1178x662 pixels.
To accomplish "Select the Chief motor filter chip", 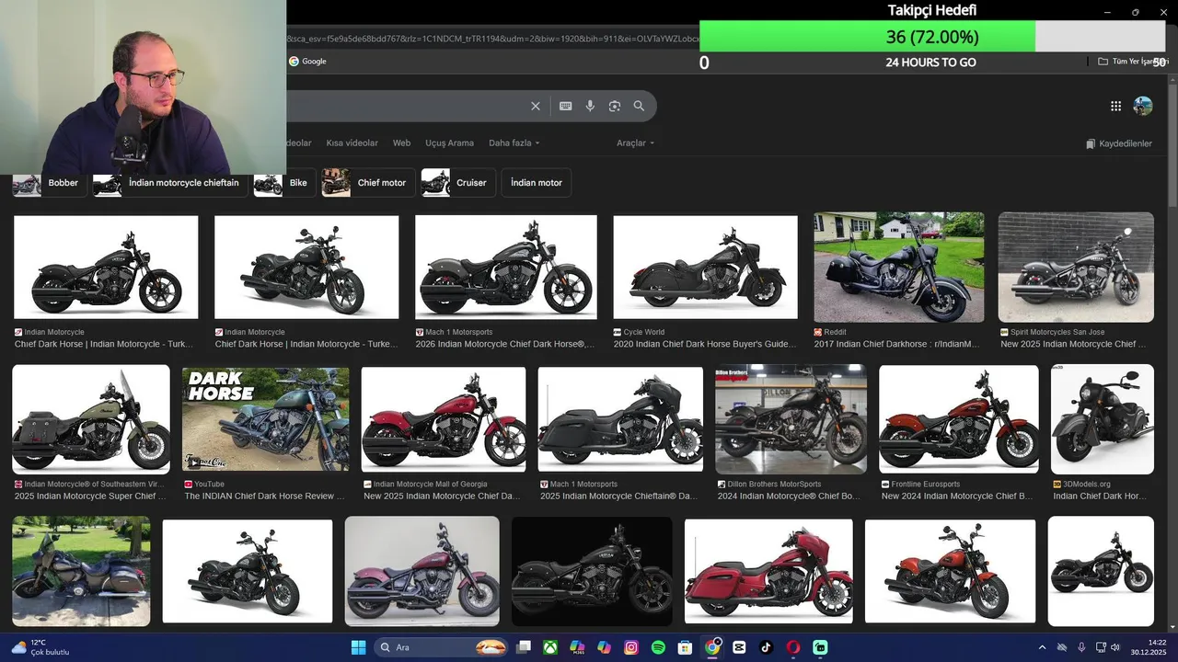I will [368, 183].
